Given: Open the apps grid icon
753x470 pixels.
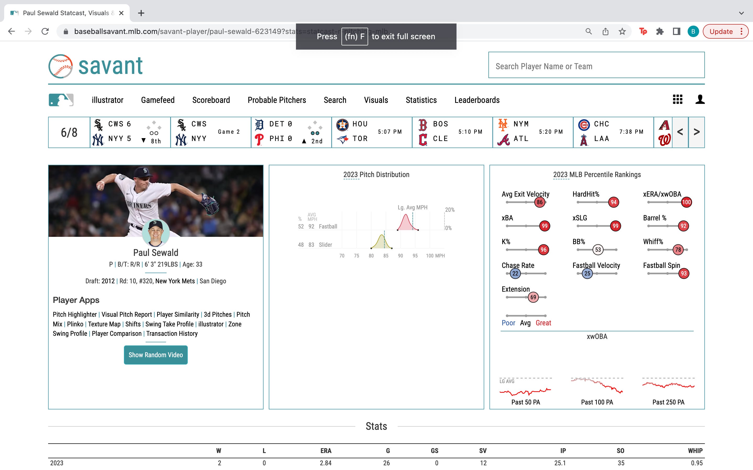Looking at the screenshot, I should [677, 99].
